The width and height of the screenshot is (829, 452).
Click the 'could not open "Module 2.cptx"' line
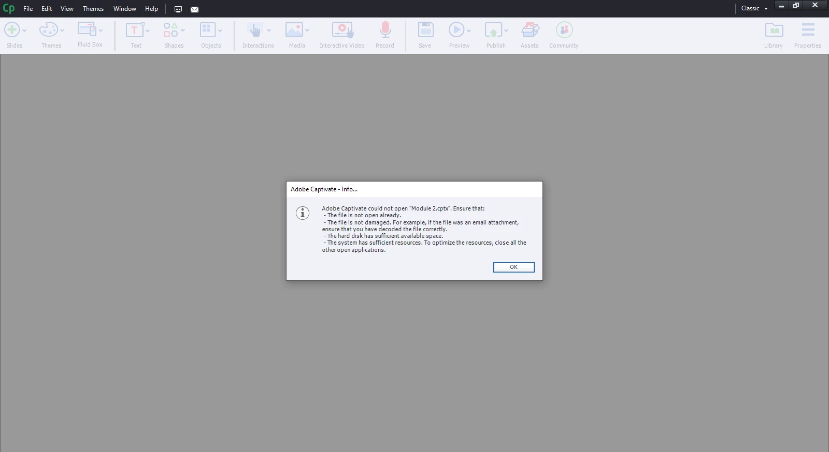coord(403,208)
